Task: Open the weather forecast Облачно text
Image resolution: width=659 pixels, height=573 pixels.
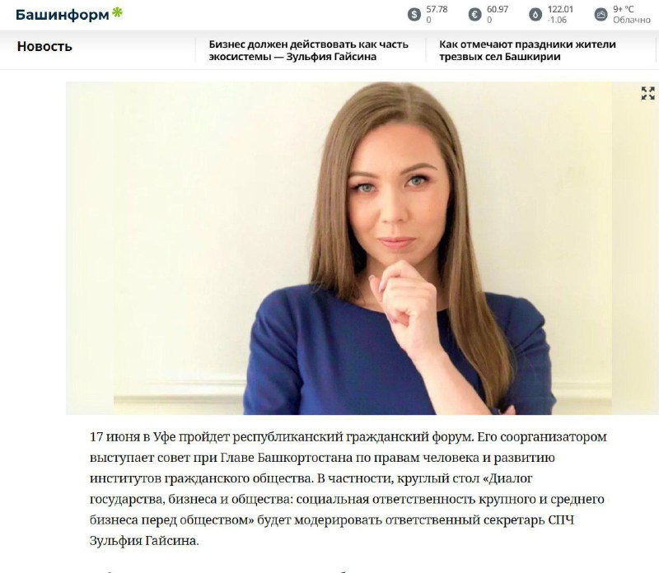Action: click(x=632, y=20)
